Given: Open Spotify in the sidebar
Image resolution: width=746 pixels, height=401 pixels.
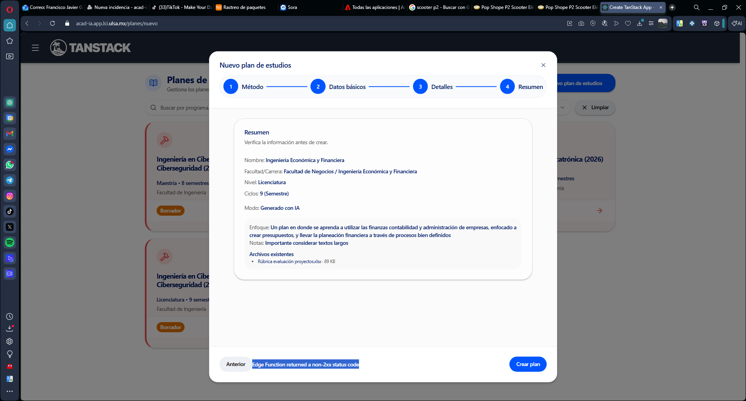Looking at the screenshot, I should (10, 242).
